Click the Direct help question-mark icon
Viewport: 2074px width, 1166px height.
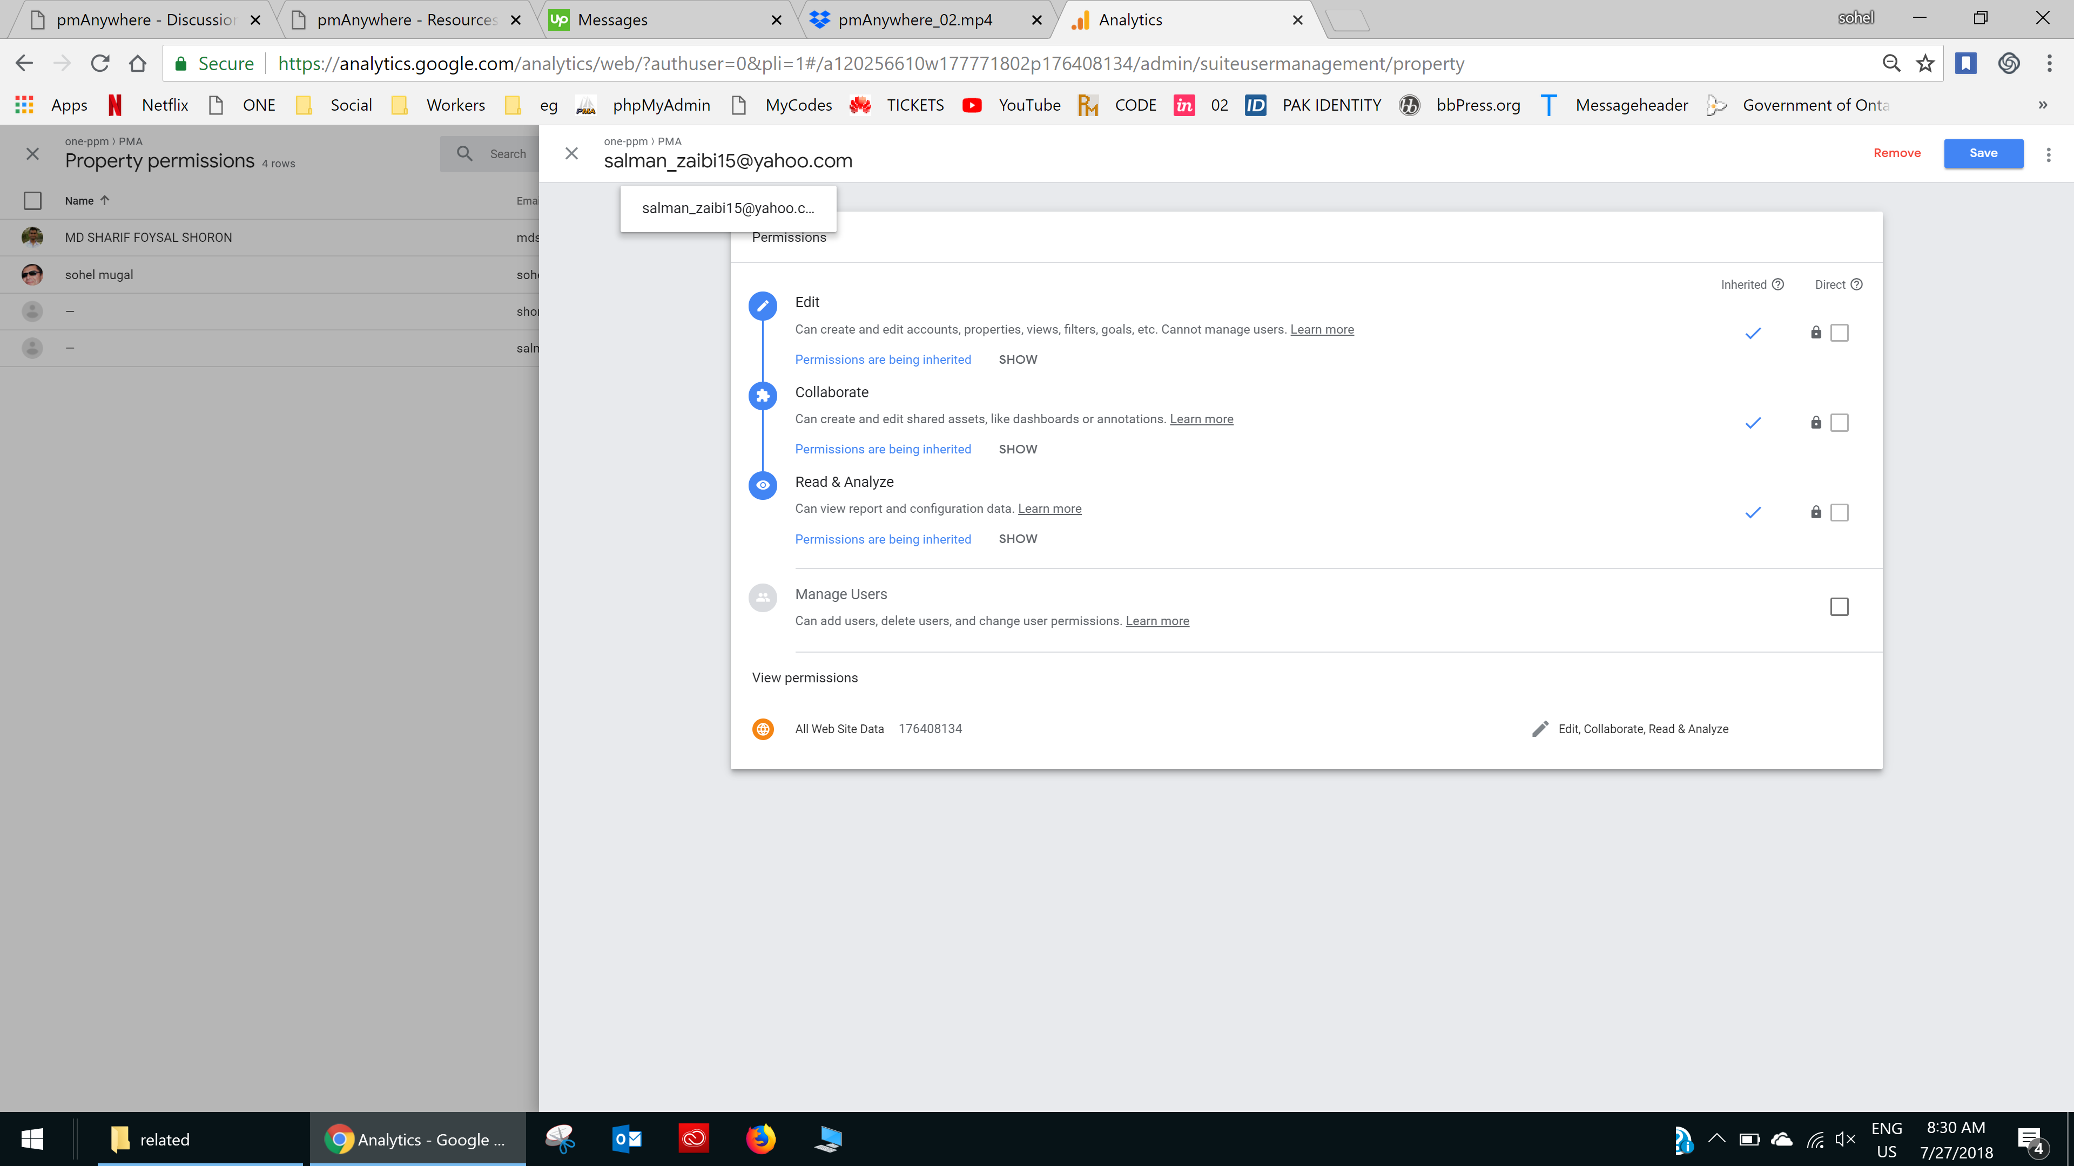coord(1857,284)
